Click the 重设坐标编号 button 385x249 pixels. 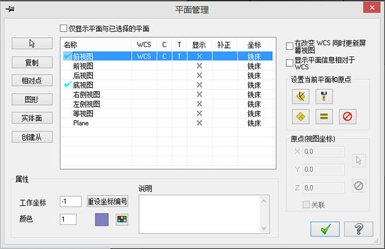coord(108,202)
